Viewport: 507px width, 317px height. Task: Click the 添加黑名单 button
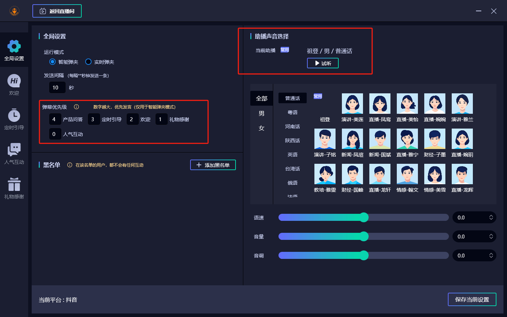[213, 165]
